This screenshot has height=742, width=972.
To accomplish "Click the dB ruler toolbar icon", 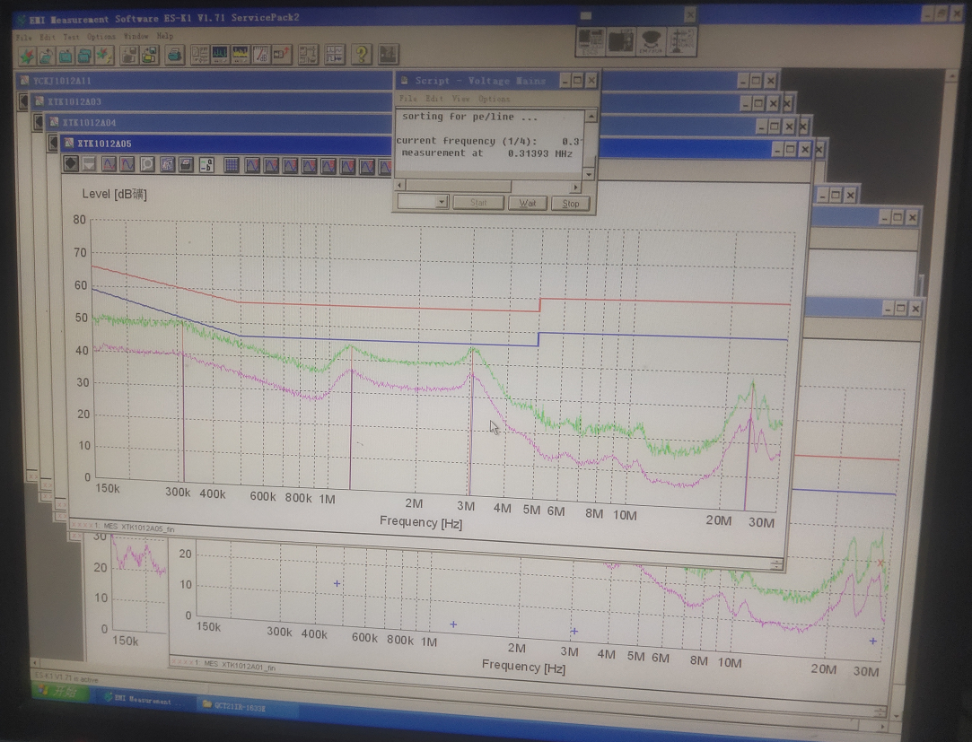I will [260, 55].
